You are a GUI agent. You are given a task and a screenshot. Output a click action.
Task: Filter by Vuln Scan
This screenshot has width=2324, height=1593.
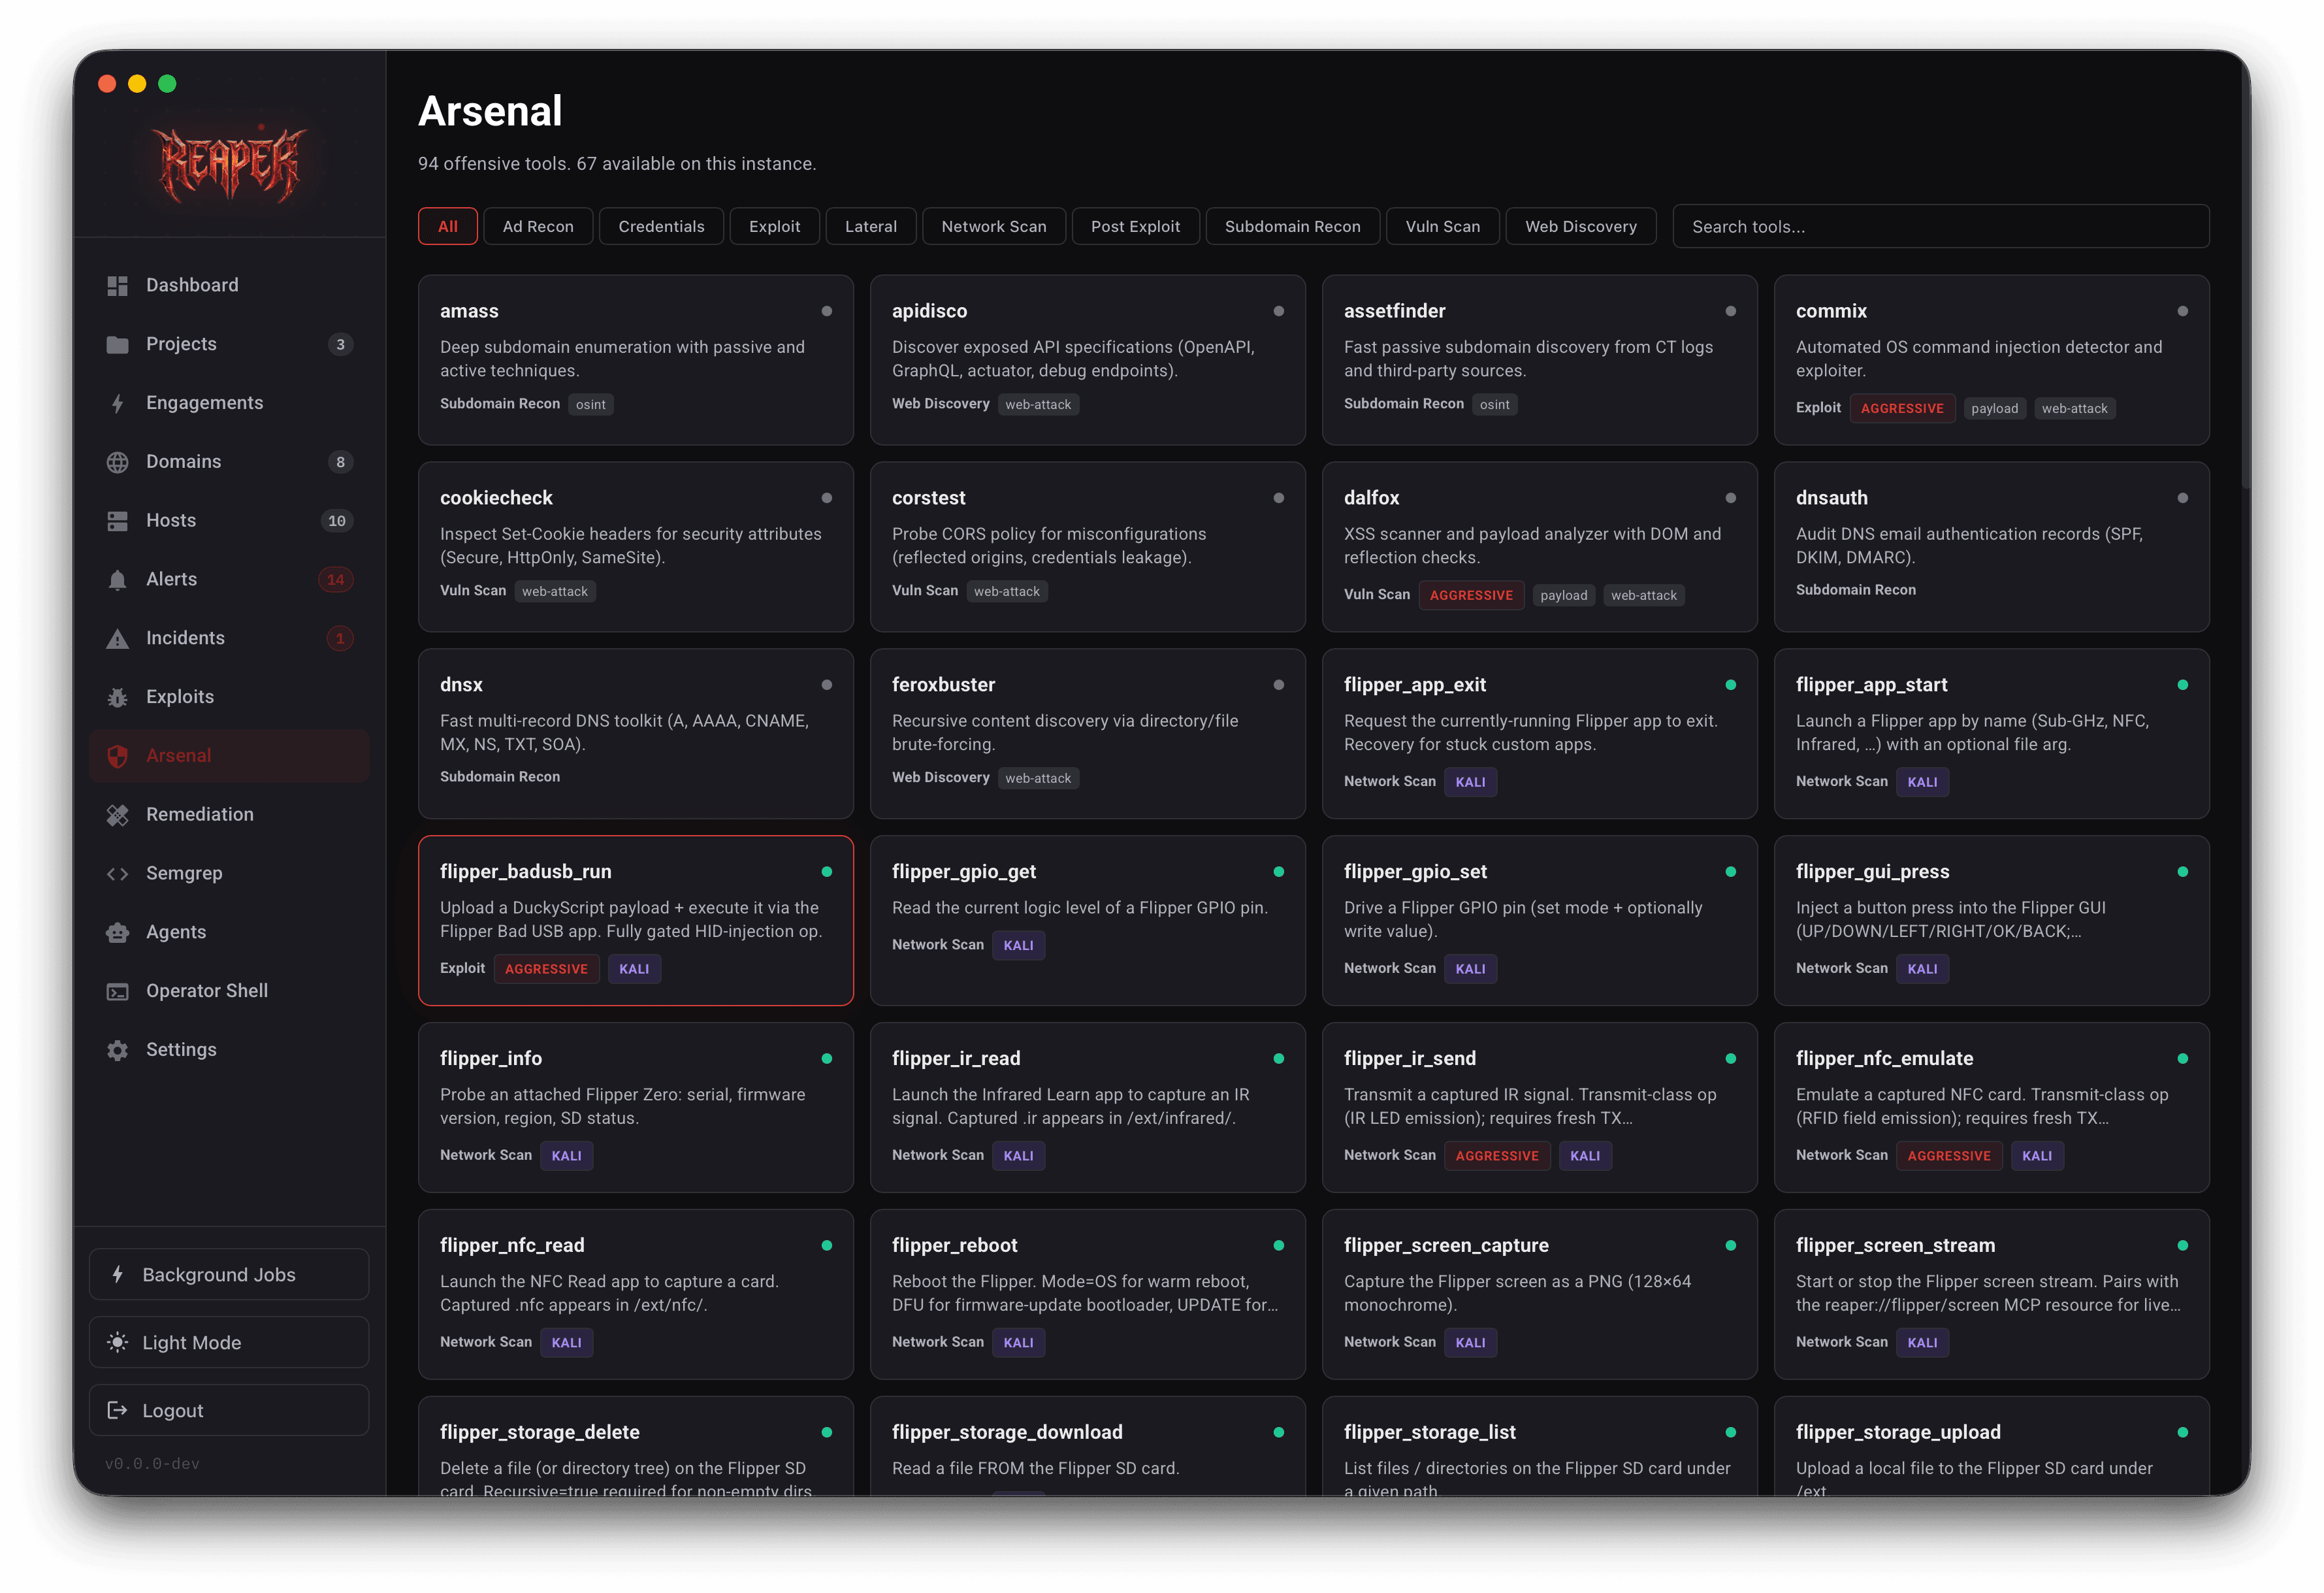tap(1442, 226)
